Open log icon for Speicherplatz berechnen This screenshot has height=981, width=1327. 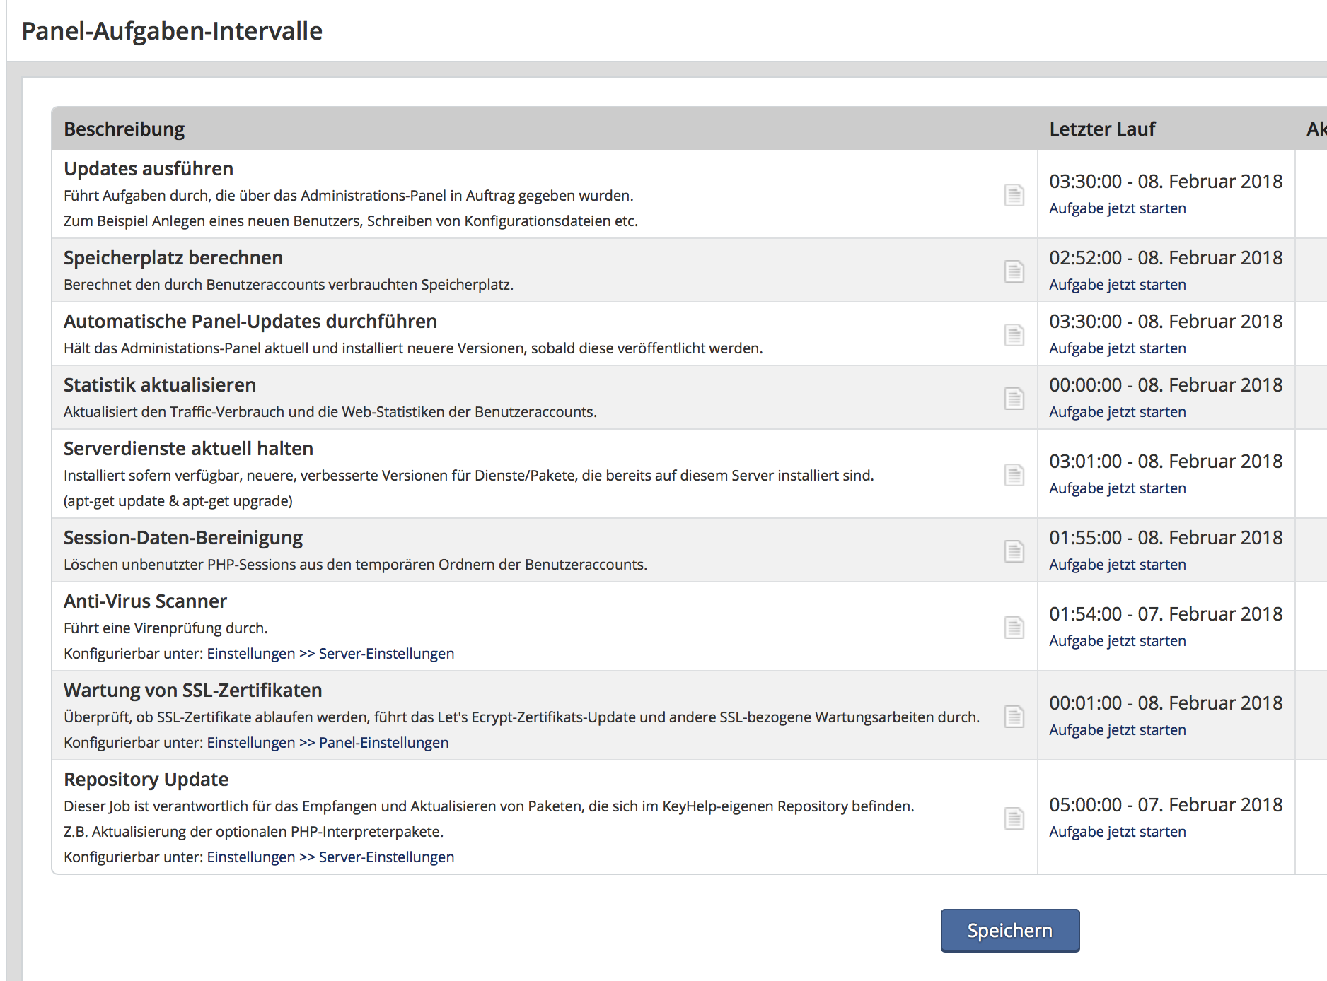pos(1014,271)
